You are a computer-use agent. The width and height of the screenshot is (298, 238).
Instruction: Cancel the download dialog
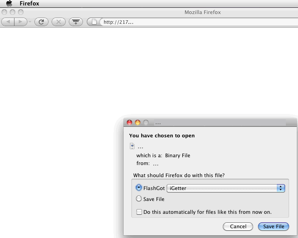point(238,226)
